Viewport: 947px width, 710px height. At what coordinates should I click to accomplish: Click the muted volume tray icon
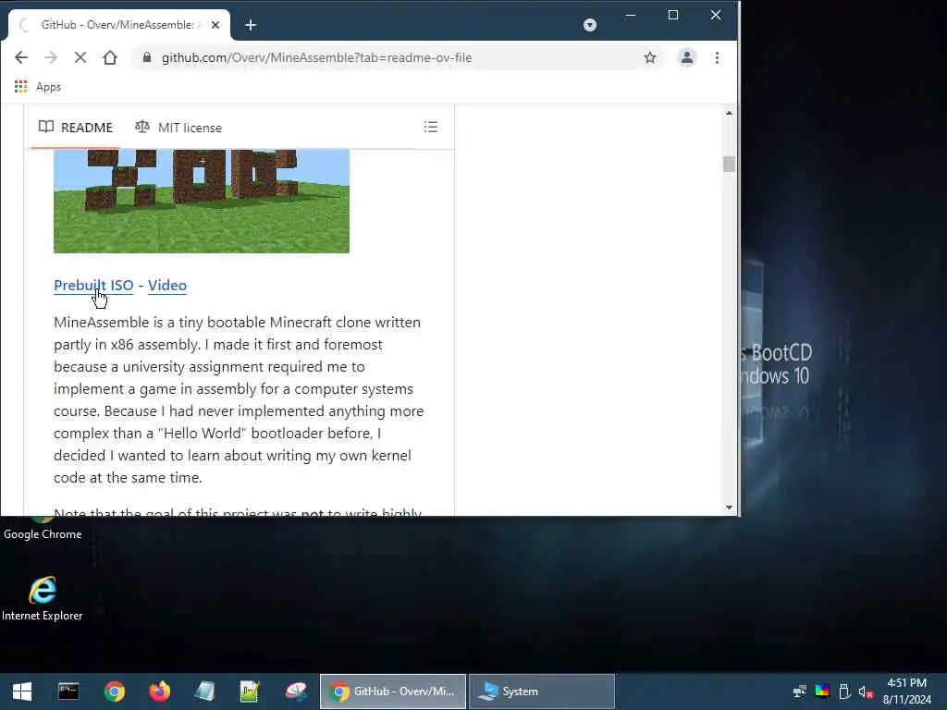point(866,692)
